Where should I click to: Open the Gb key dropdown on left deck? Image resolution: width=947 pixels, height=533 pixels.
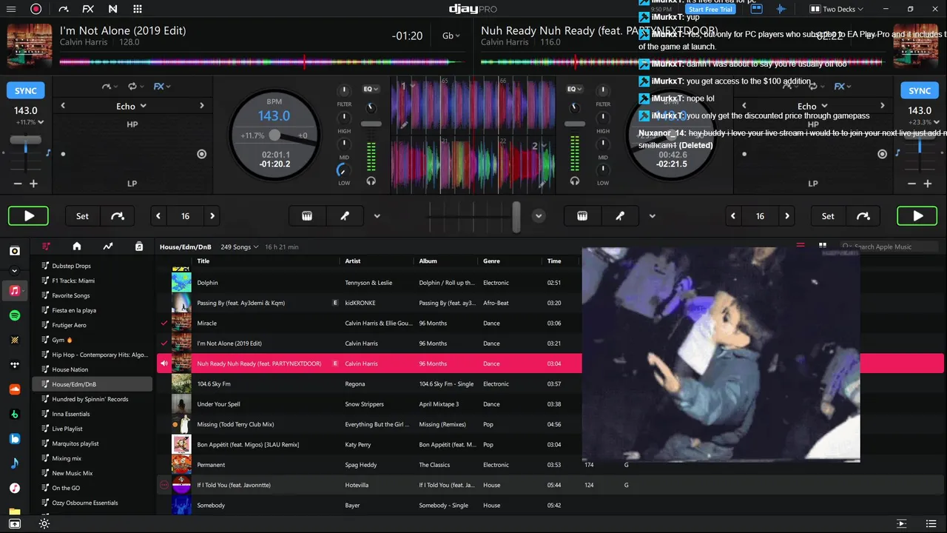point(451,36)
